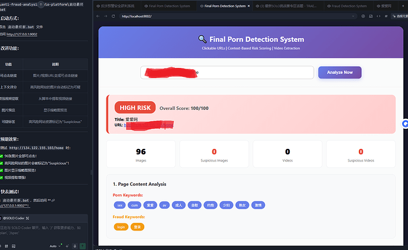The height and width of the screenshot is (250, 408).
Task: Click the 显示缩略图预览 table cell
Action: point(55,110)
